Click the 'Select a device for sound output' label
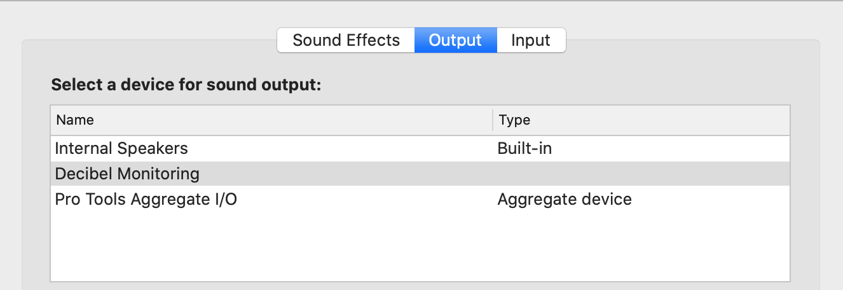Screen dimensions: 843x290 tap(186, 85)
